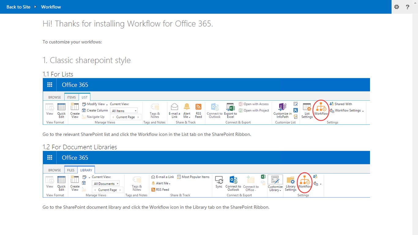Select the BROWSE tab in the Lists ribbon
The height and width of the screenshot is (235, 418).
pos(54,97)
